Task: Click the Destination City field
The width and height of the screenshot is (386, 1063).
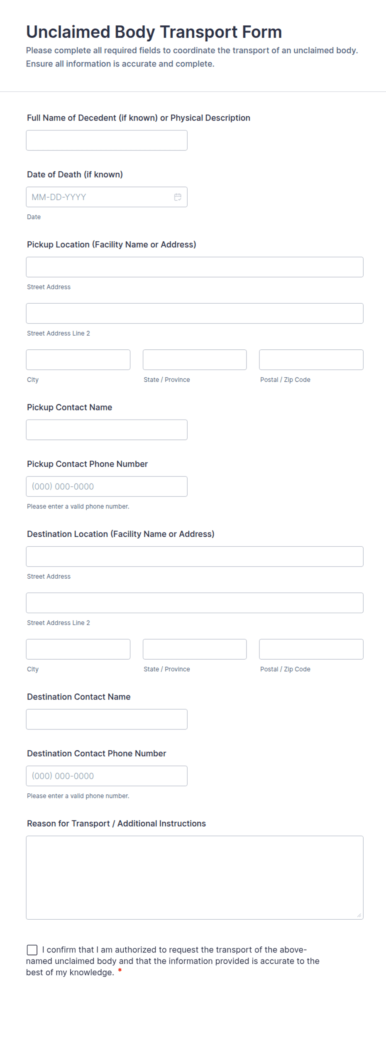Action: point(78,649)
